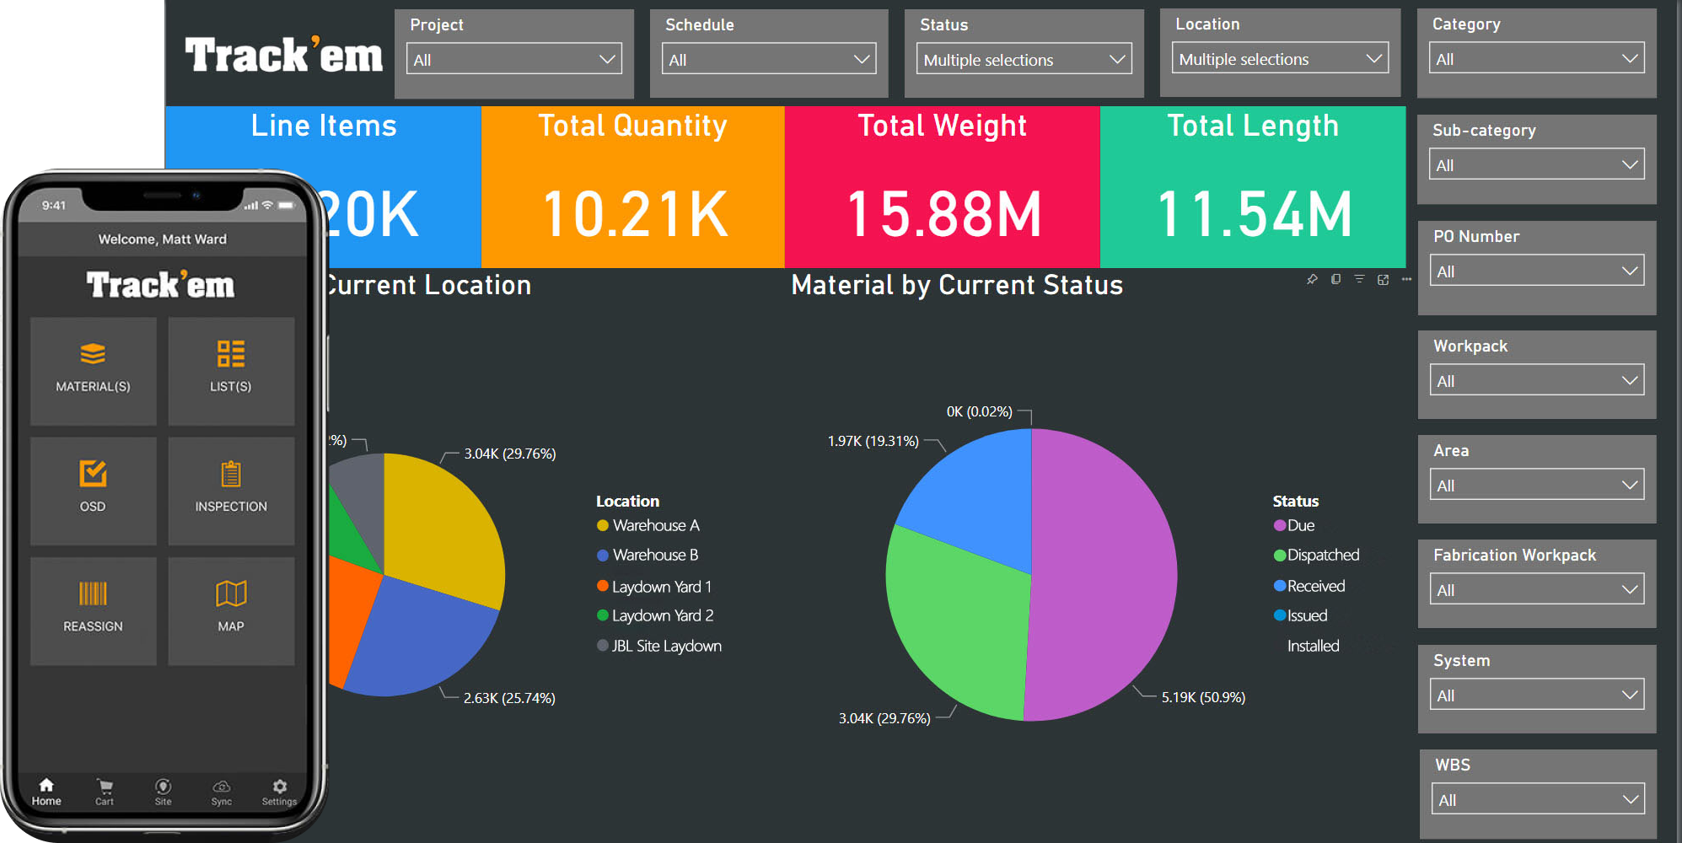Select Received in Status legend
Image resolution: width=1682 pixels, height=843 pixels.
pyautogui.click(x=1309, y=586)
